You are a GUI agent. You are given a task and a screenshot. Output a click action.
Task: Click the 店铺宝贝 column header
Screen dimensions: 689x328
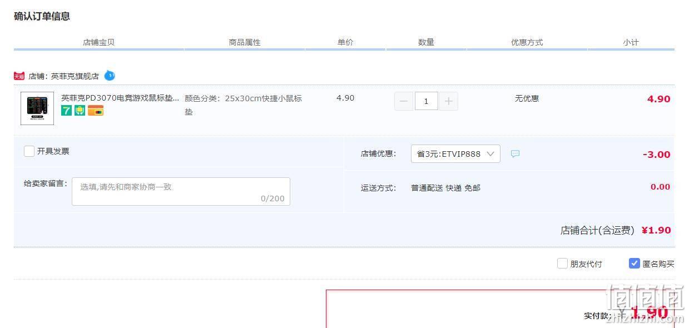(99, 42)
